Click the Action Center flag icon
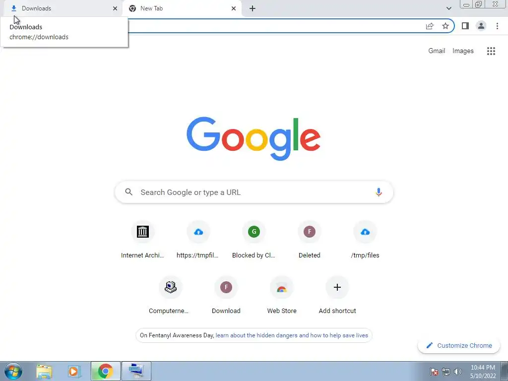The width and height of the screenshot is (508, 381). 434,372
